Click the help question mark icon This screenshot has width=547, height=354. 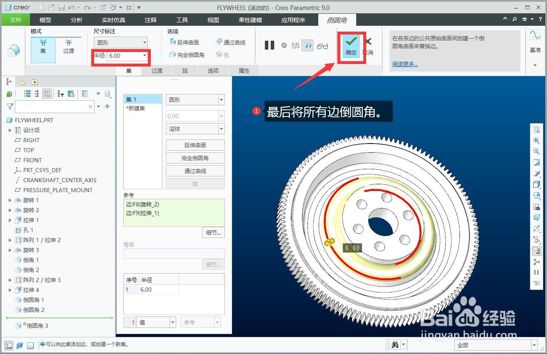pos(540,19)
